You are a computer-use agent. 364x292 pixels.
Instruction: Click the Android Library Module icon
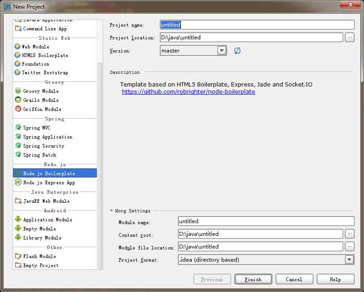[x=18, y=237]
